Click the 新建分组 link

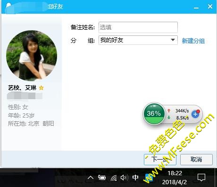[193, 41]
